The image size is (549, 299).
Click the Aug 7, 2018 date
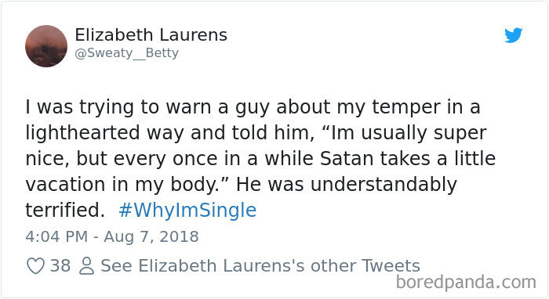[x=151, y=236]
